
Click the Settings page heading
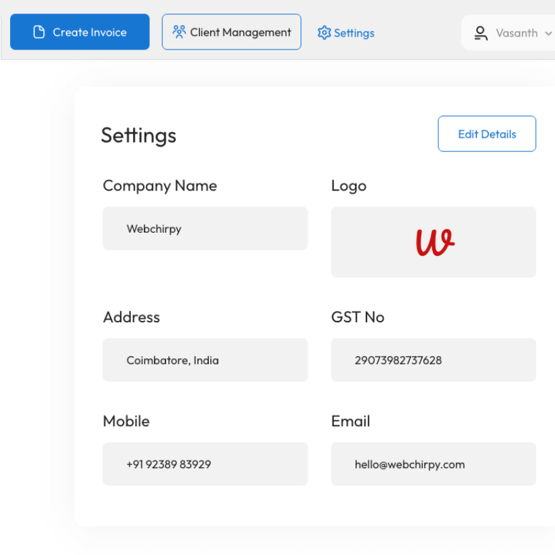click(x=138, y=135)
